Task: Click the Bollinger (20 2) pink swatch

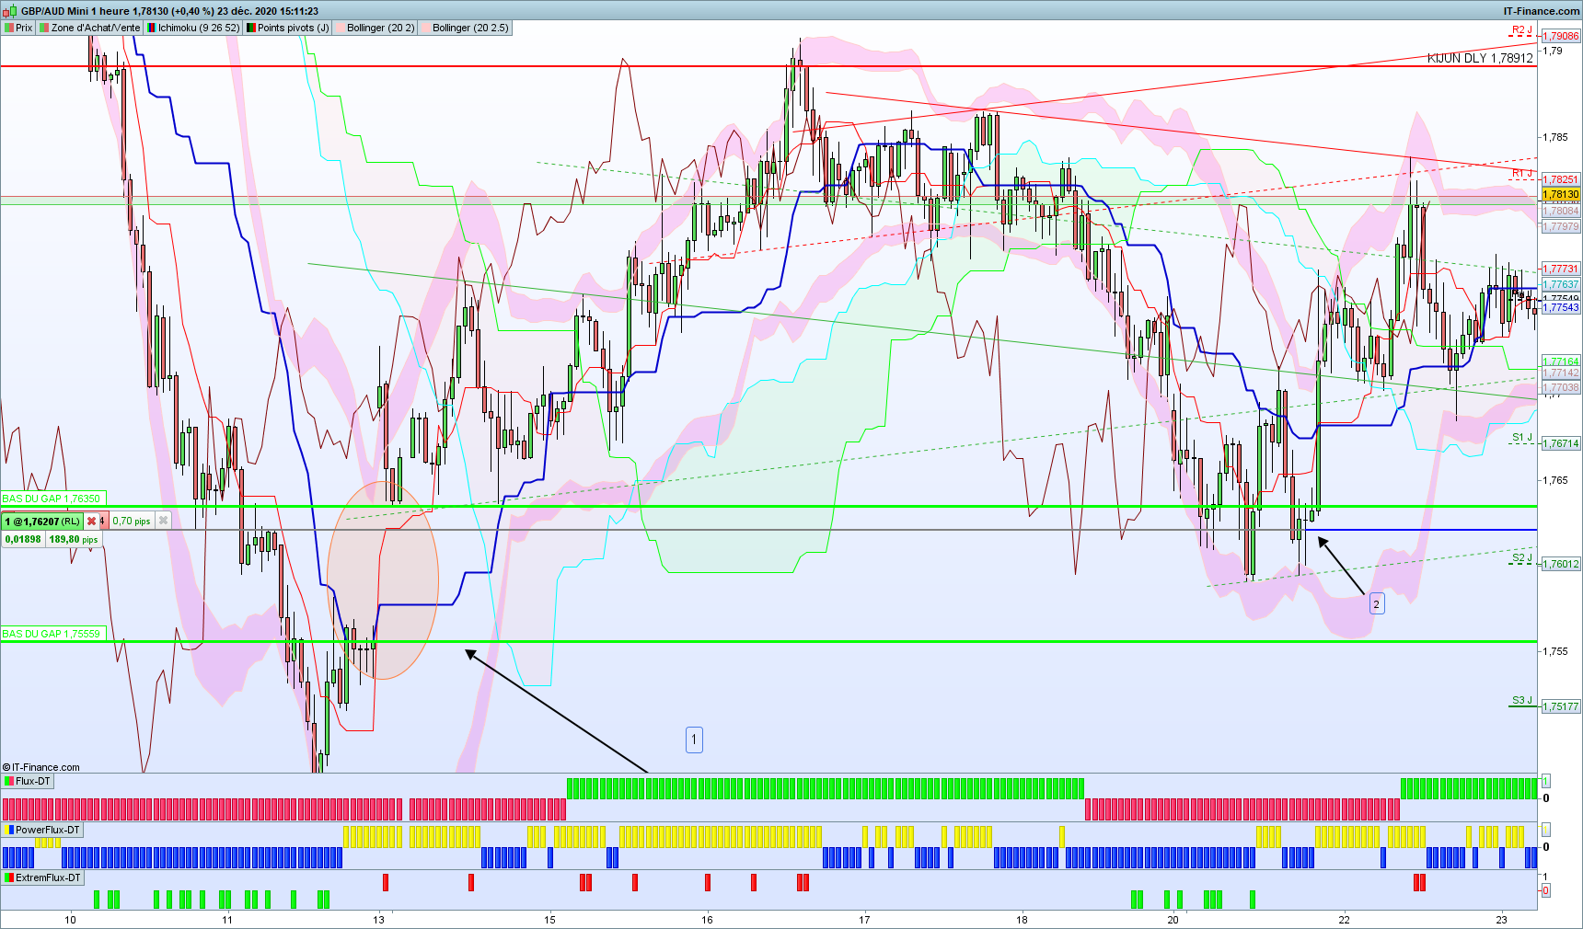Action: 340,28
